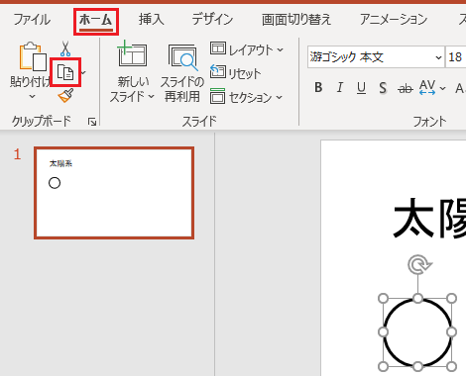Image resolution: width=466 pixels, height=376 pixels.
Task: Toggle bold formatting
Action: (318, 88)
